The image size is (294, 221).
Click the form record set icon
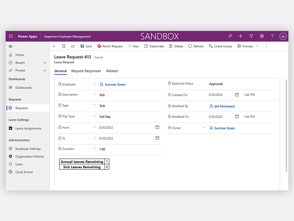tap(64, 46)
